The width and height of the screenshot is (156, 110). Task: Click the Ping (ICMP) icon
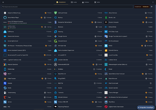pyautogui.click(x=56, y=78)
